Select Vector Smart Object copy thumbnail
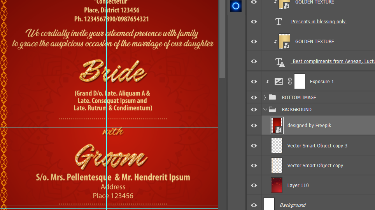375x210 pixels. 277,165
